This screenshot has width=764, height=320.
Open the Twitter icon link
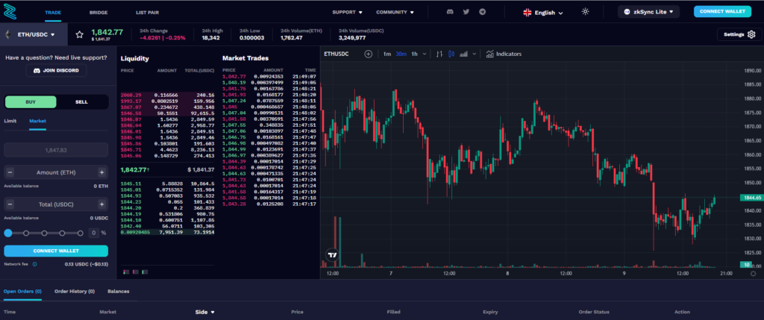pyautogui.click(x=466, y=12)
